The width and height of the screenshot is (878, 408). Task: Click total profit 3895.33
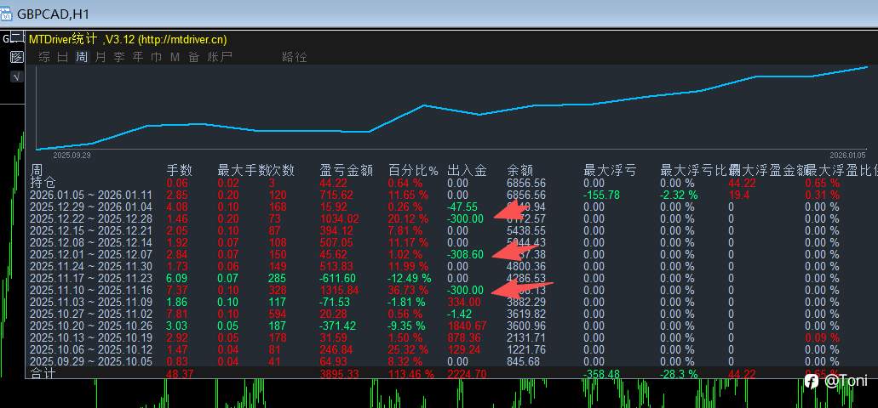(x=339, y=374)
